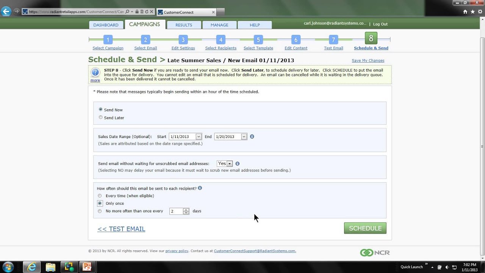485x273 pixels.
Task: Click step 1 Select Campaign number icon
Action: (108, 40)
